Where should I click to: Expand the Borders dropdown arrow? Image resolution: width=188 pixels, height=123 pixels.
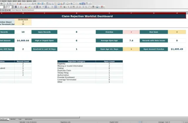pos(91,7)
